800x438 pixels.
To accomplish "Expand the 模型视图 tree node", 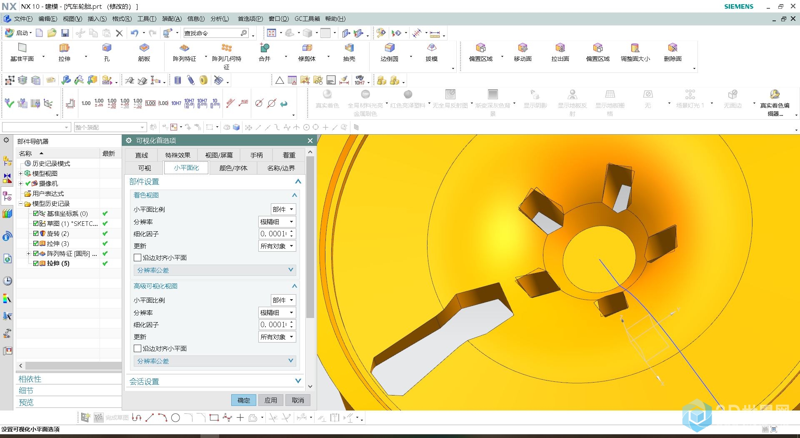I will [x=20, y=173].
